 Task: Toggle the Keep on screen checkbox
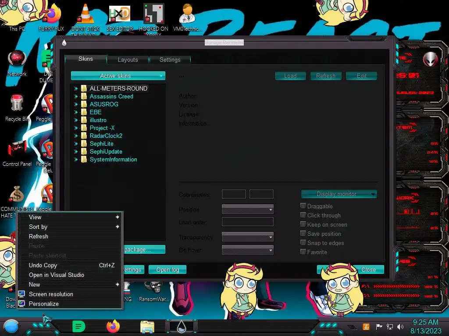[x=303, y=224]
